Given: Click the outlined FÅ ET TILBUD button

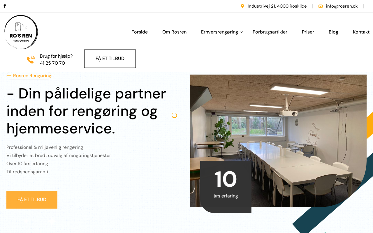Looking at the screenshot, I should tap(110, 59).
